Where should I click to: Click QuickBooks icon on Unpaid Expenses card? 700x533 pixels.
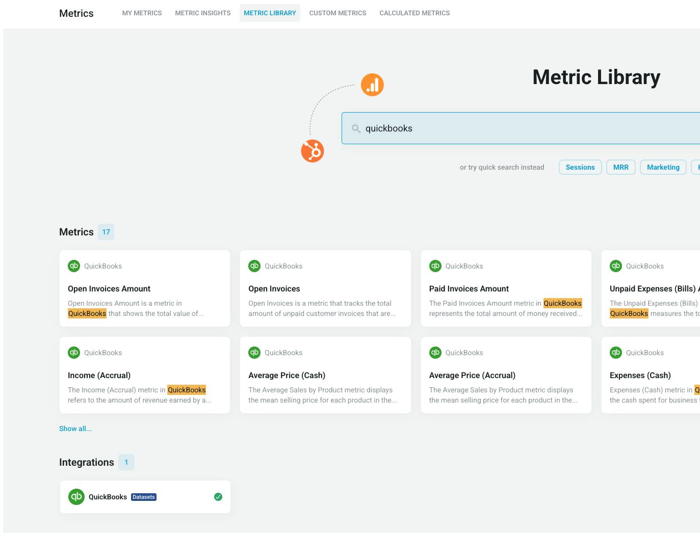point(616,266)
